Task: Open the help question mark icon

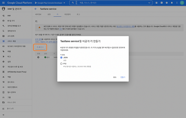Action: 167,3
